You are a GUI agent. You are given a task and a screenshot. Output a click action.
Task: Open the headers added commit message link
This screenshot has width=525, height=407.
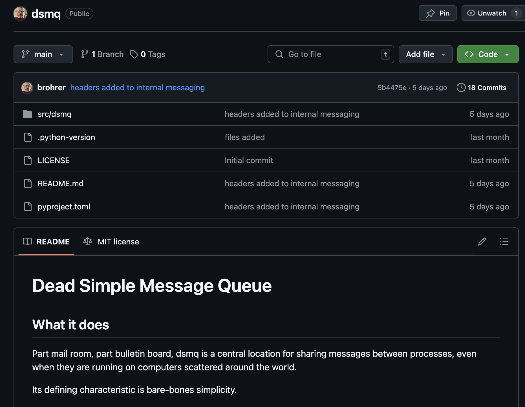coord(137,87)
